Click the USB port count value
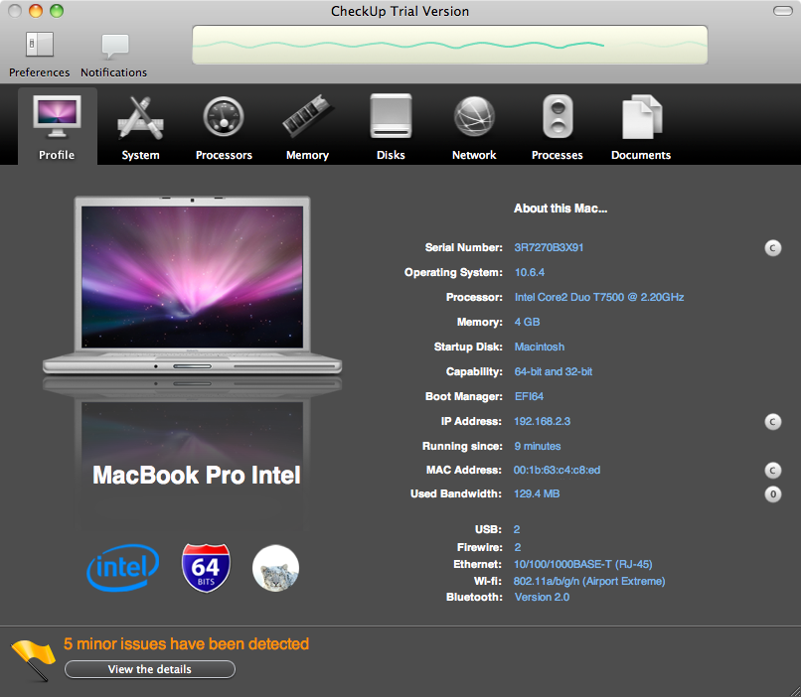The image size is (801, 697). 517,529
